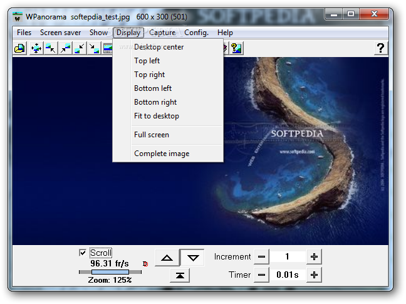Click the scroll down triangle button
The image size is (406, 304).
(x=193, y=258)
